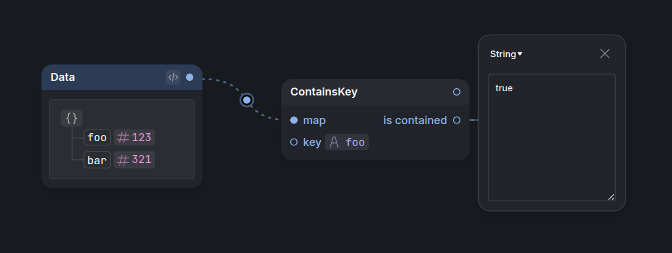Viewport: 672px width, 253px height.
Task: Close the String output panel
Action: coord(605,54)
